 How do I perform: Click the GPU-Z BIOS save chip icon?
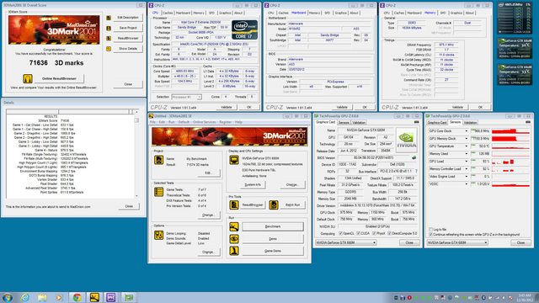414,157
